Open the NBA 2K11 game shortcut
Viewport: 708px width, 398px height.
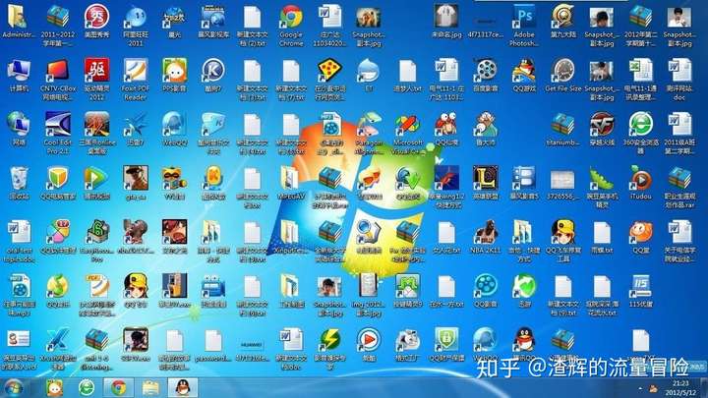tap(486, 233)
